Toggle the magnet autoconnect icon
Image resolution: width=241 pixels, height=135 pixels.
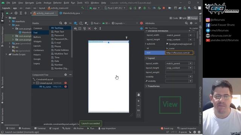84,28
